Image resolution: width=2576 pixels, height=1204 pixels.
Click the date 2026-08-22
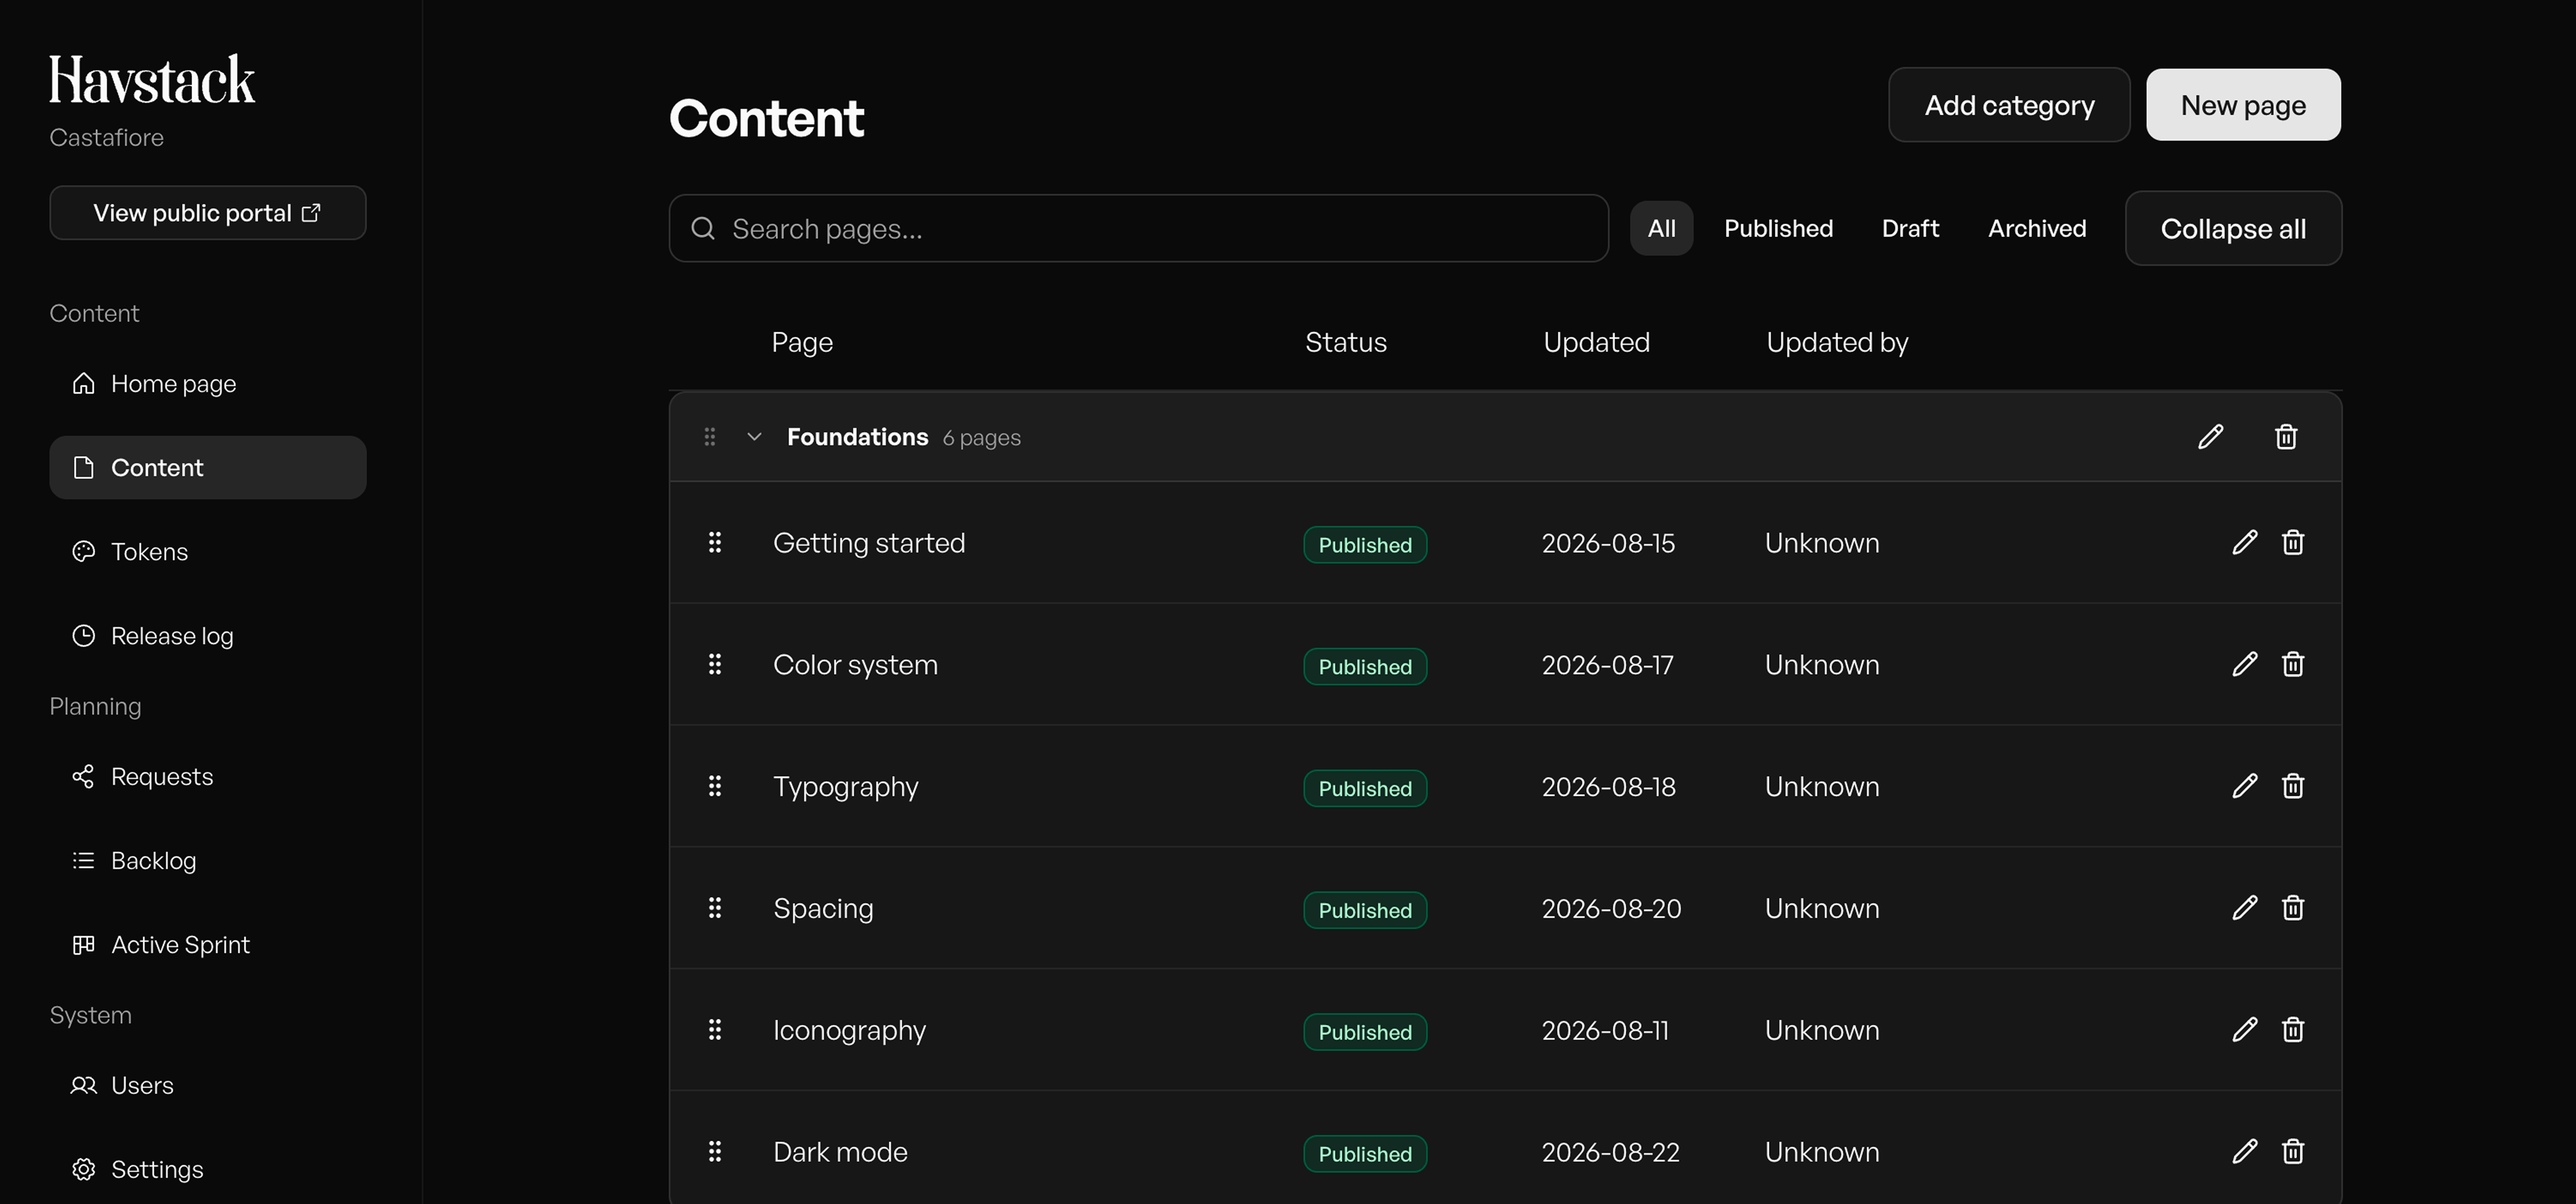[1610, 1152]
